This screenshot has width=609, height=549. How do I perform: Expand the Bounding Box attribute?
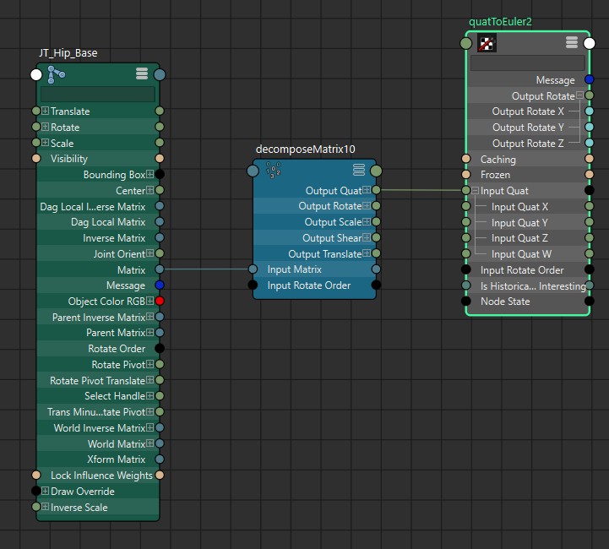[150, 174]
